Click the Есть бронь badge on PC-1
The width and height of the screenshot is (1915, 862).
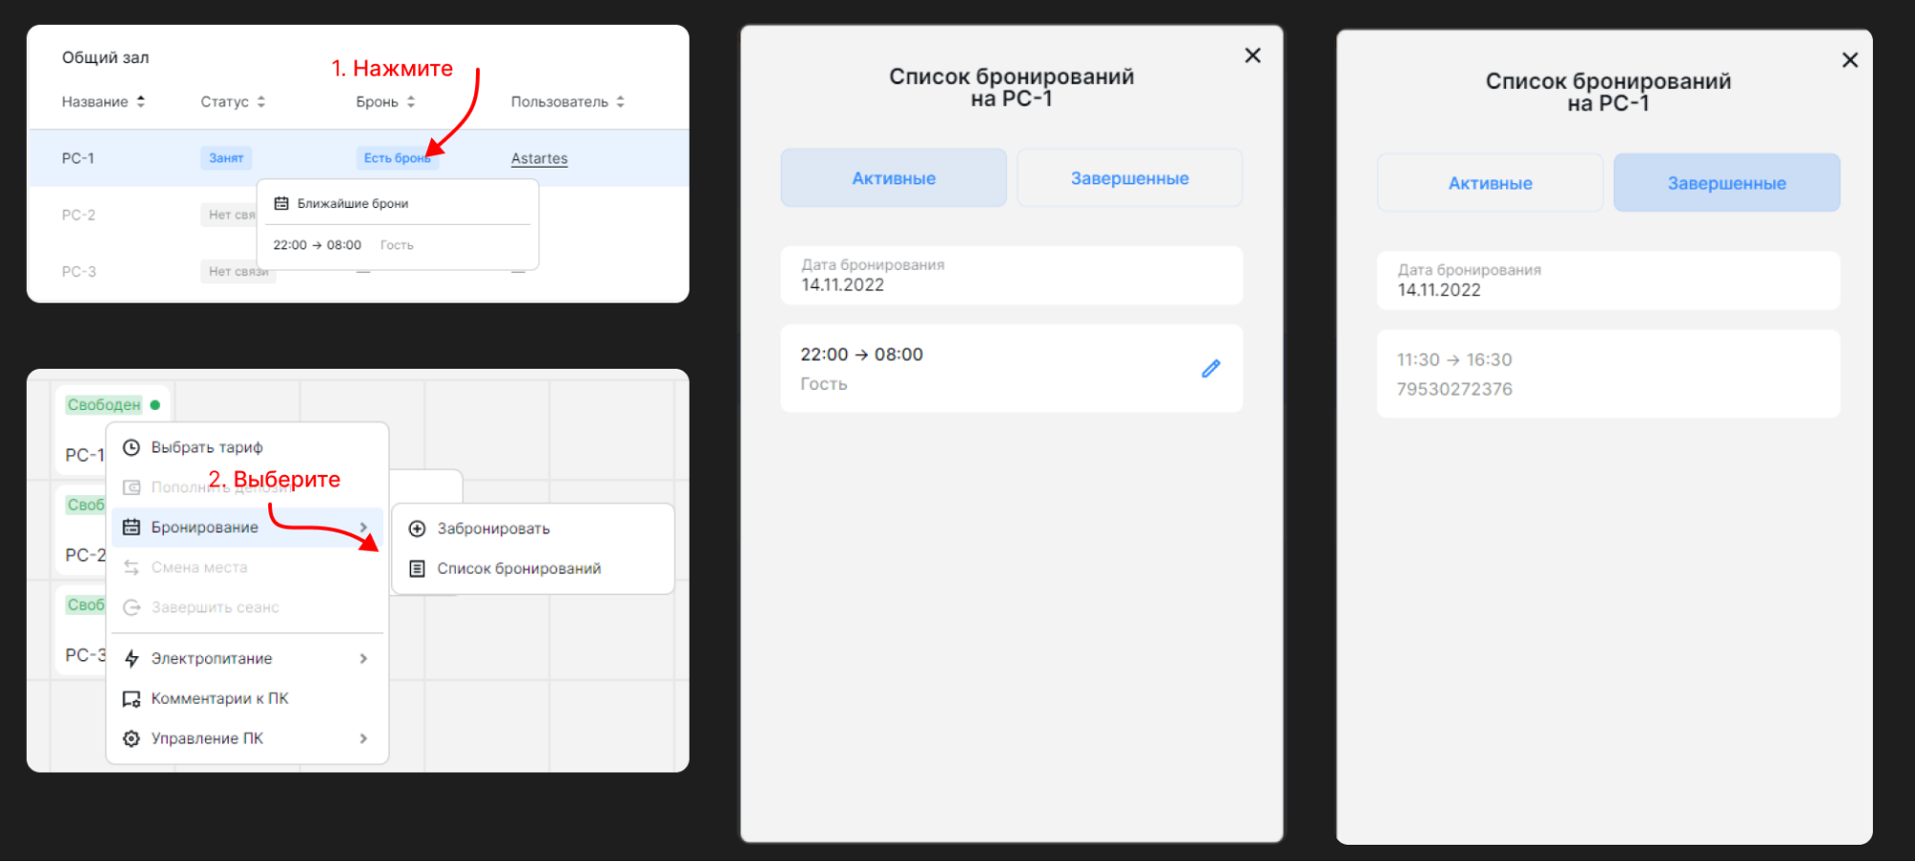[397, 158]
